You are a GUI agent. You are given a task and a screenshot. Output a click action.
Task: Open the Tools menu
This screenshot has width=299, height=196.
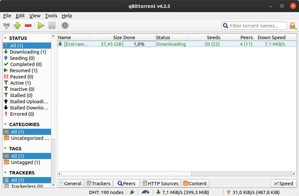(51, 16)
